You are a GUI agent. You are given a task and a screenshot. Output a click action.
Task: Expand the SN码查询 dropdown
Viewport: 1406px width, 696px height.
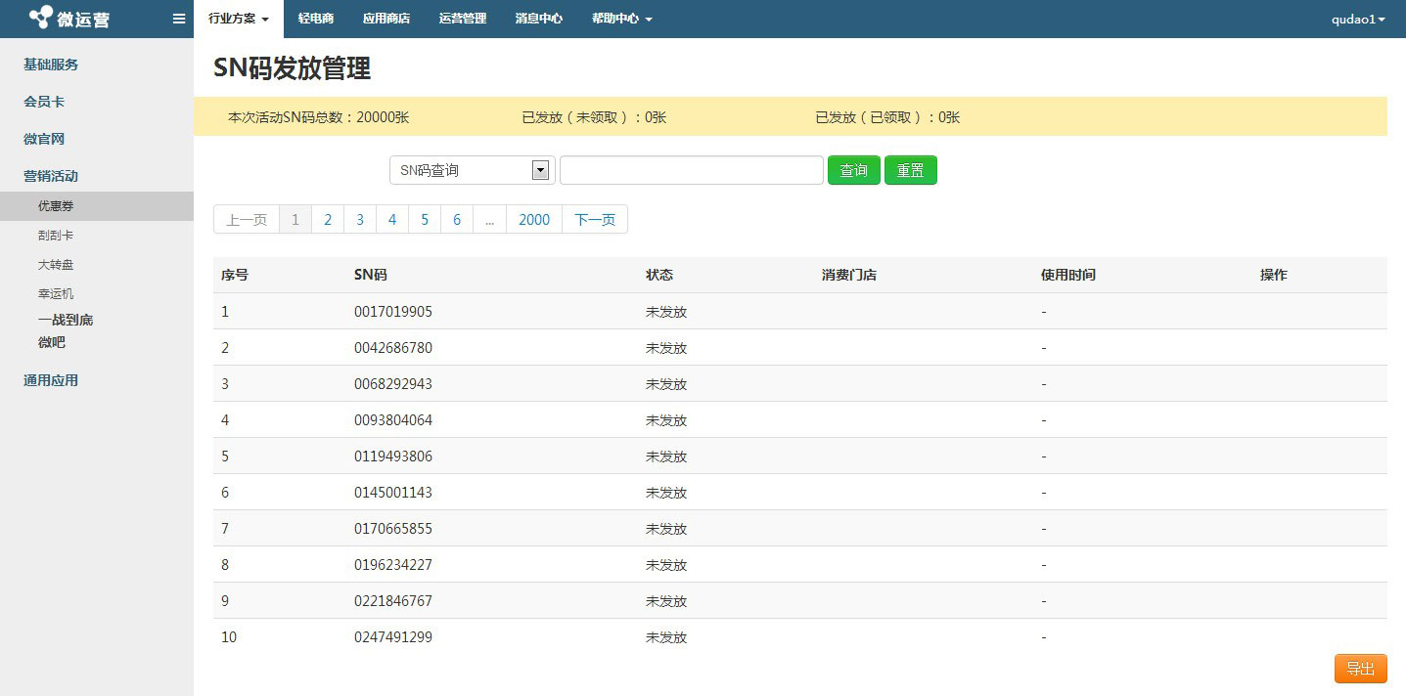(x=473, y=170)
